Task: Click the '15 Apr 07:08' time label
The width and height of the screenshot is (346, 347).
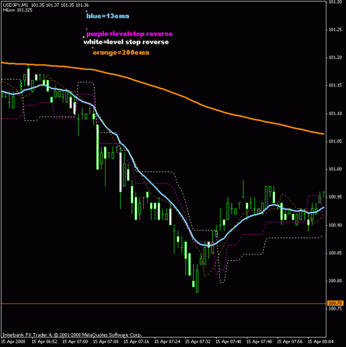Action: [x=106, y=341]
